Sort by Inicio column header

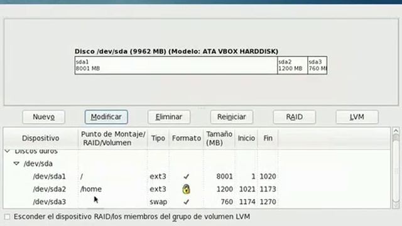click(246, 138)
